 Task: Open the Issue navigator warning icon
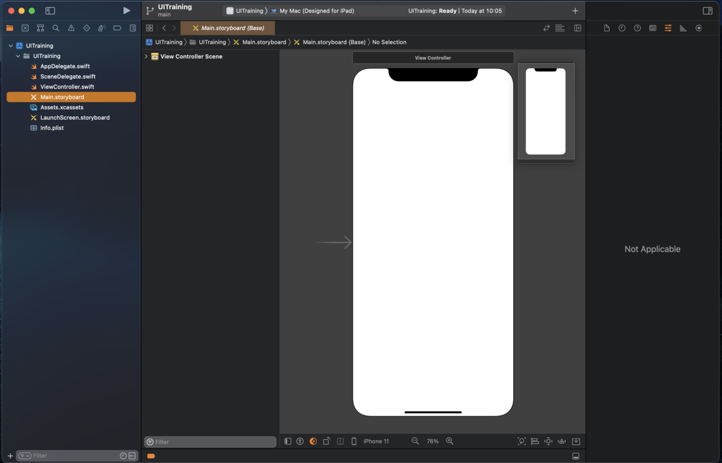coord(71,28)
